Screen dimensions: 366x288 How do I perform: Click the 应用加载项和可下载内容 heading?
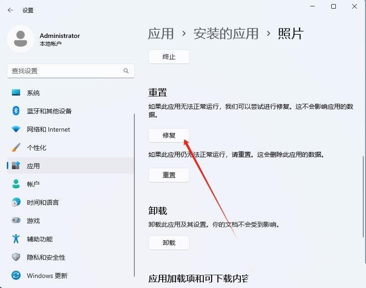198,278
